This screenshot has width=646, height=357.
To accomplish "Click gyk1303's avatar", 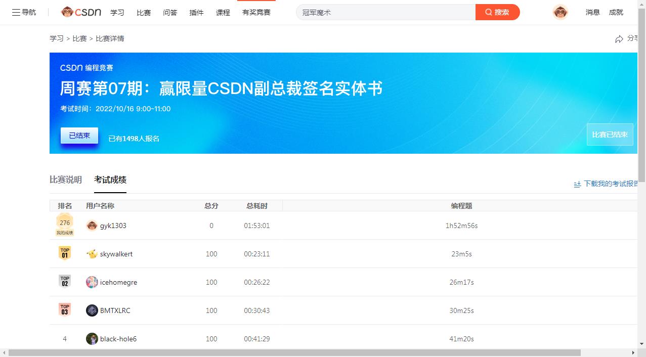I will (x=92, y=226).
